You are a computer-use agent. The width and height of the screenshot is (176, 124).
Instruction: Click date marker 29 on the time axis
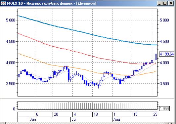tap(155, 114)
